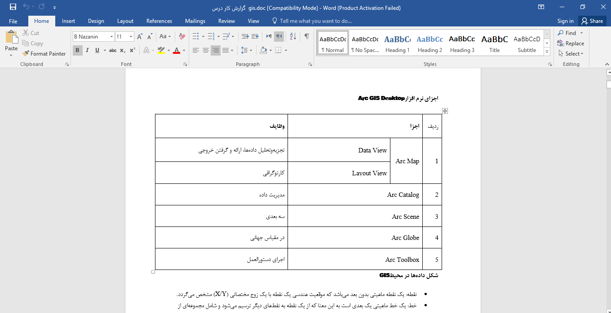Shrink the font size

coord(150,36)
